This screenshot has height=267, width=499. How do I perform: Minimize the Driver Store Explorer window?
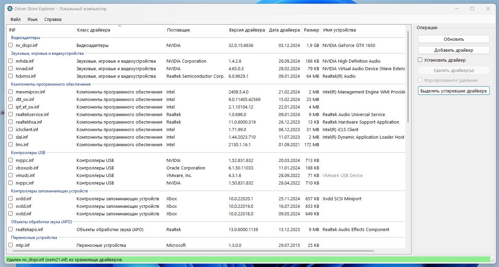pos(456,9)
